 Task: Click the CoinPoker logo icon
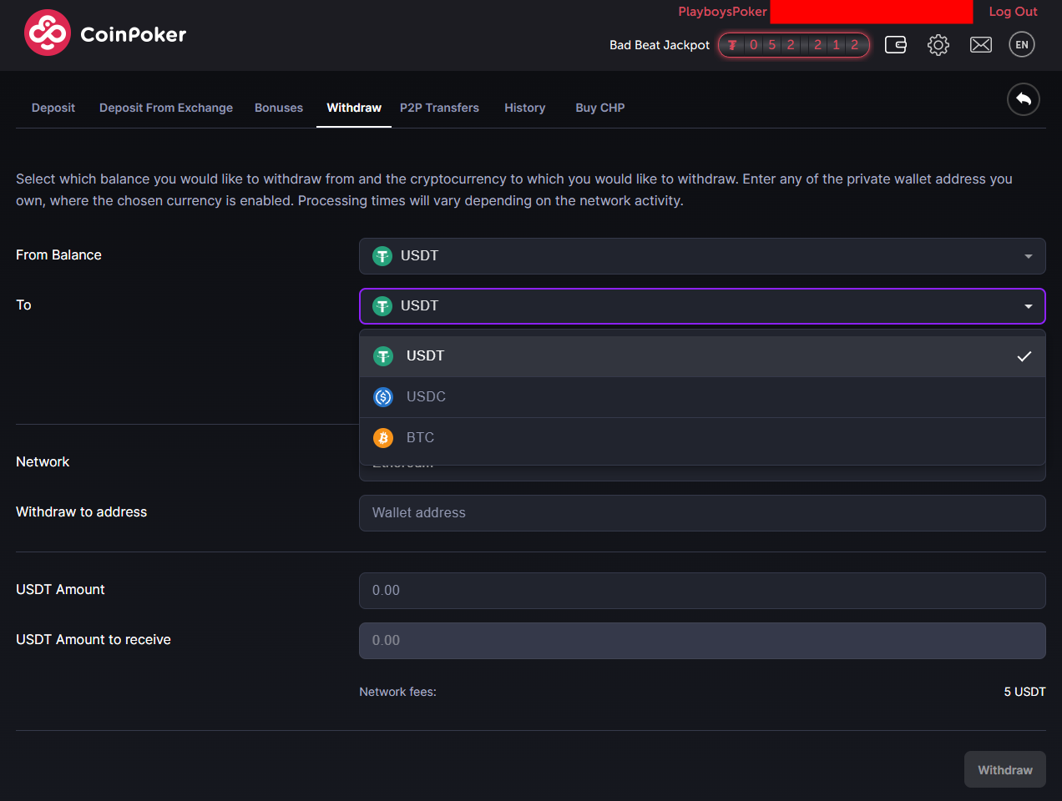48,33
